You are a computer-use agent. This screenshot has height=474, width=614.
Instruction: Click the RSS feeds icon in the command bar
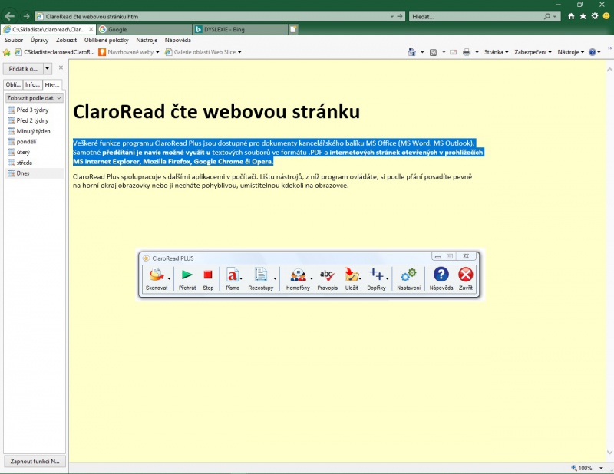[x=433, y=52]
